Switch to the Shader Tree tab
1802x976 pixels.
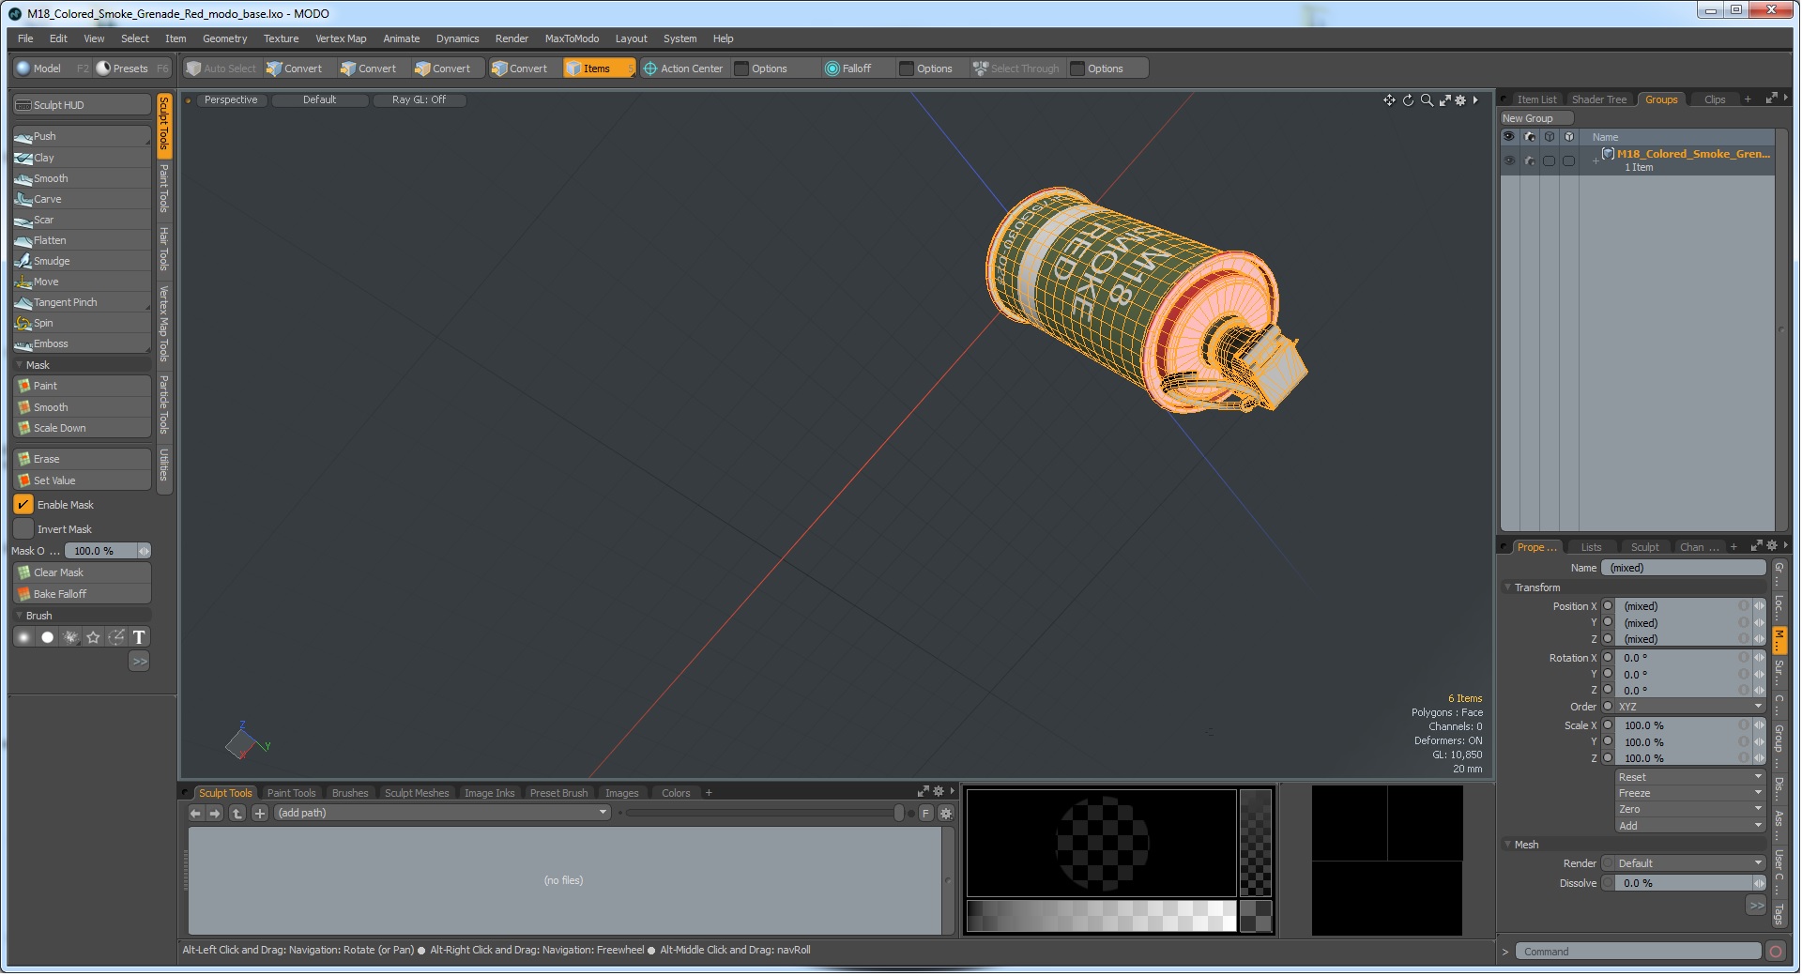pyautogui.click(x=1598, y=99)
